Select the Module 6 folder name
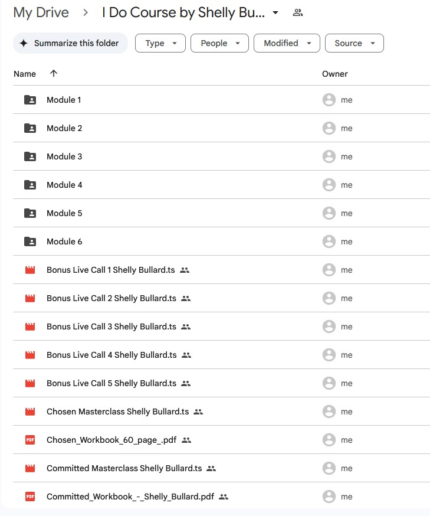The width and height of the screenshot is (430, 516). (x=64, y=241)
